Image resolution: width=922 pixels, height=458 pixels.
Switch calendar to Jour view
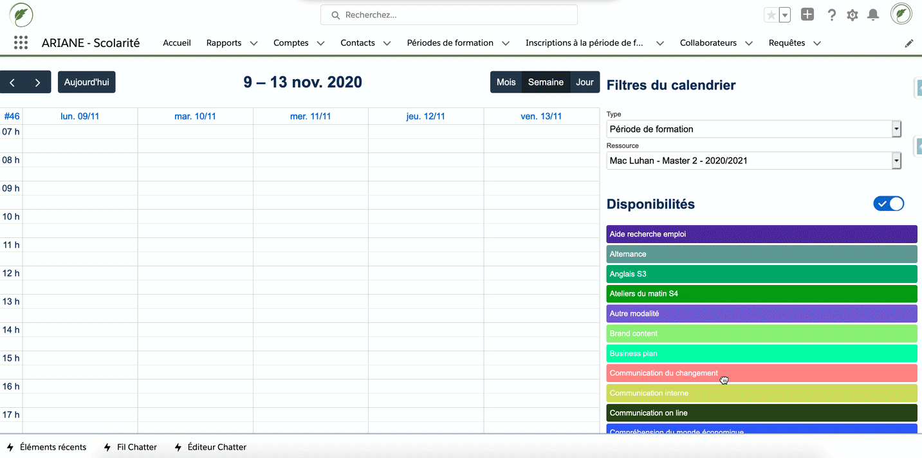pos(584,82)
